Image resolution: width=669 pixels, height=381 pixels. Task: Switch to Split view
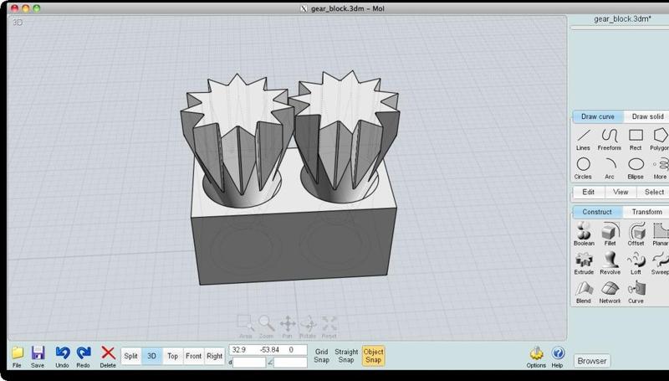(131, 356)
